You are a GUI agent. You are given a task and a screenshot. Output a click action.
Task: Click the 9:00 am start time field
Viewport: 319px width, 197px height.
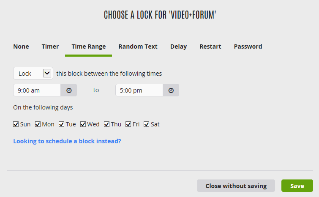37,90
